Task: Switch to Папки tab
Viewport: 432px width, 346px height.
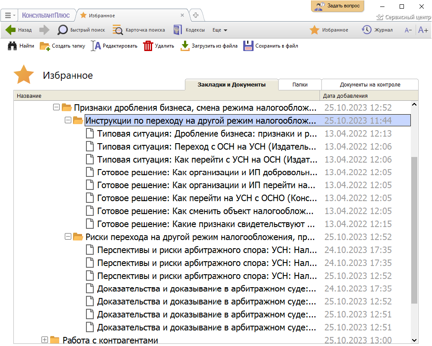Action: (300, 85)
